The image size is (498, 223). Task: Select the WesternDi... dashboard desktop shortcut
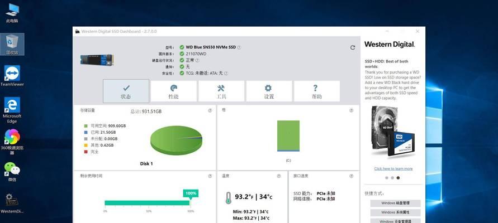click(x=12, y=203)
